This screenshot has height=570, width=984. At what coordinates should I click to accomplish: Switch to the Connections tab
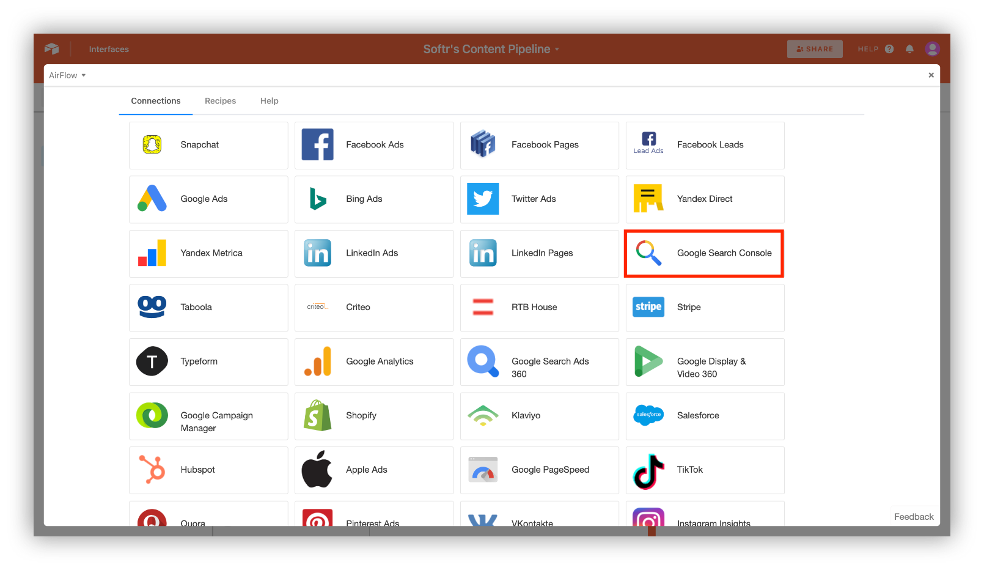click(x=156, y=101)
